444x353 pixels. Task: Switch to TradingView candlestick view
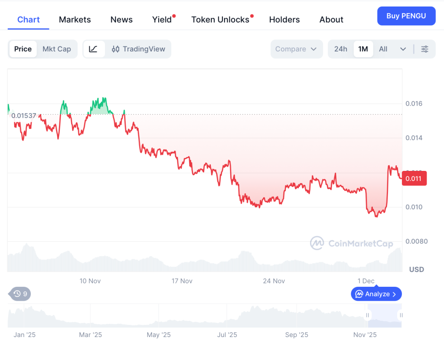[x=138, y=49]
